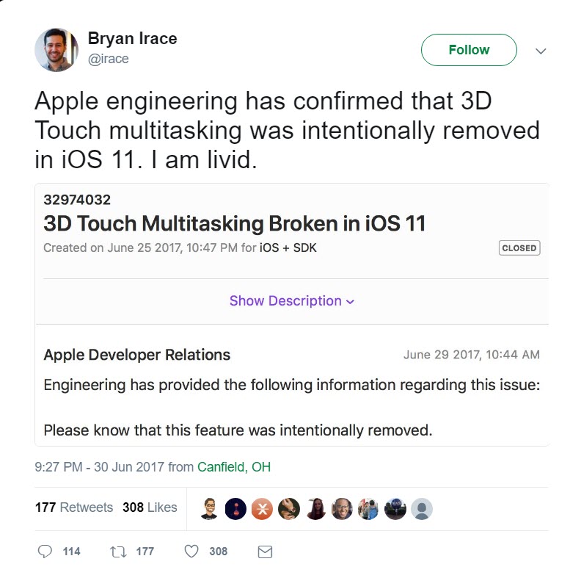Click the dark blue circle liker avatar

point(235,508)
